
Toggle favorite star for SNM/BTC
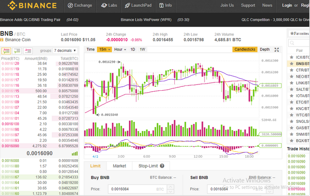(x=292, y=134)
